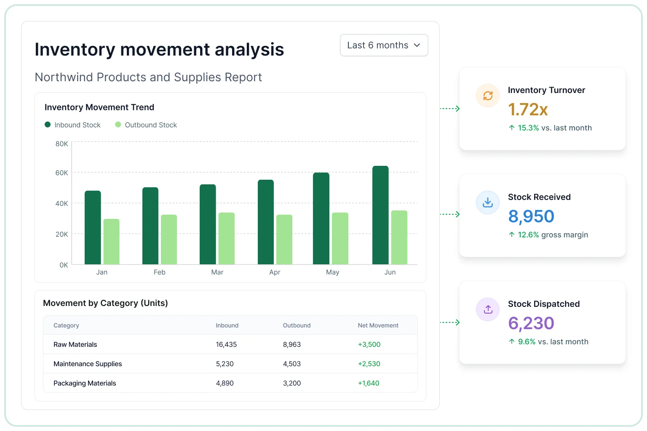Select the Maintenance Supplies row label

(88, 364)
